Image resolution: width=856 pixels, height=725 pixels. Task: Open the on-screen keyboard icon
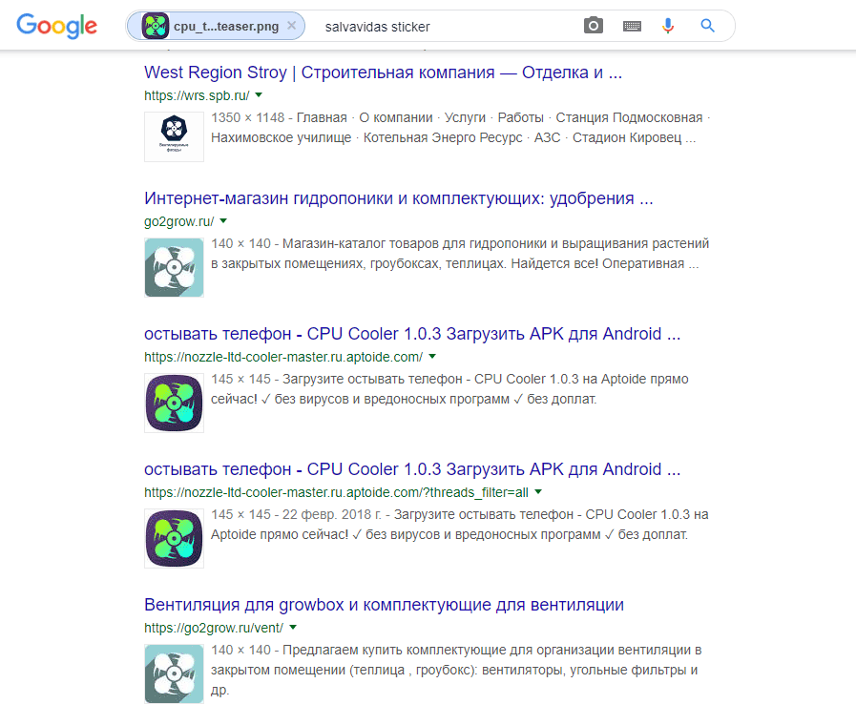tap(632, 26)
